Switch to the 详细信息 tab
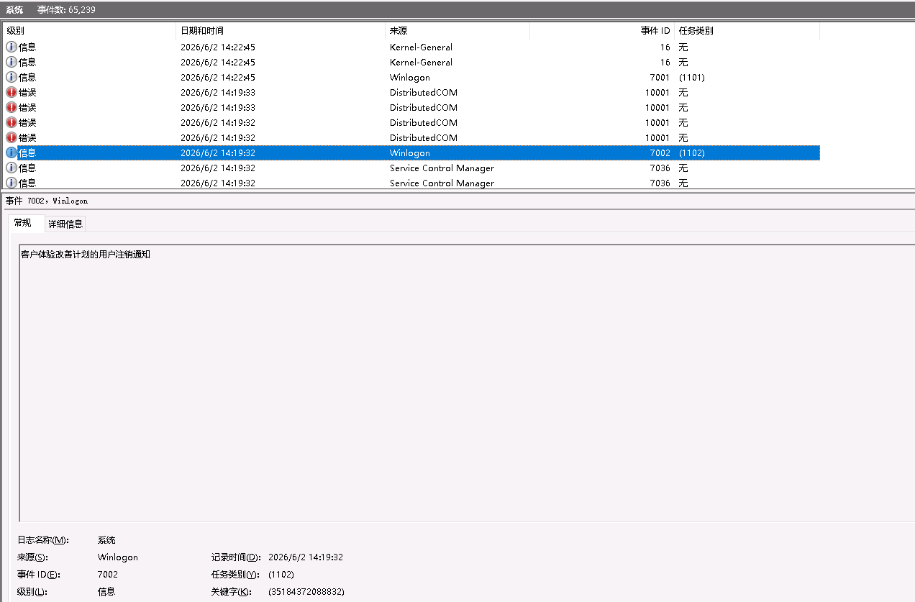The width and height of the screenshot is (915, 602). [x=65, y=224]
